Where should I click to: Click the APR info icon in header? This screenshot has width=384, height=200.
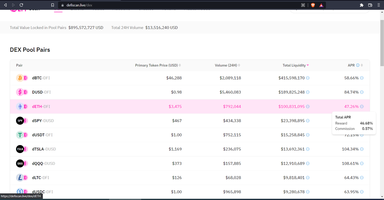[358, 65]
